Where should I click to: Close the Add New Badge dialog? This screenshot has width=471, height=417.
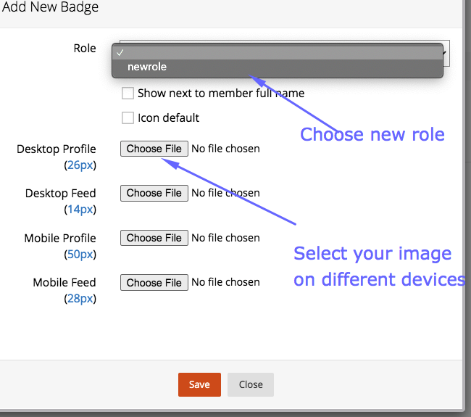(x=251, y=384)
